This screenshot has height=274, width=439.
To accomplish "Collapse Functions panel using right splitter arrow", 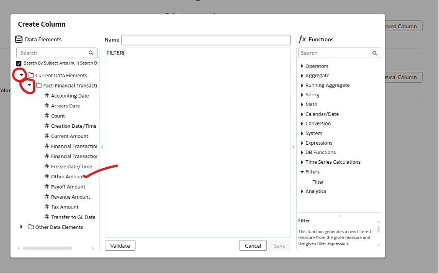I will point(293,147).
